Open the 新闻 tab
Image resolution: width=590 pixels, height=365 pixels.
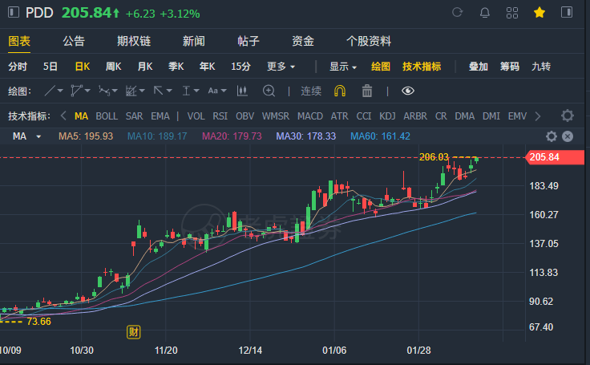pos(194,41)
